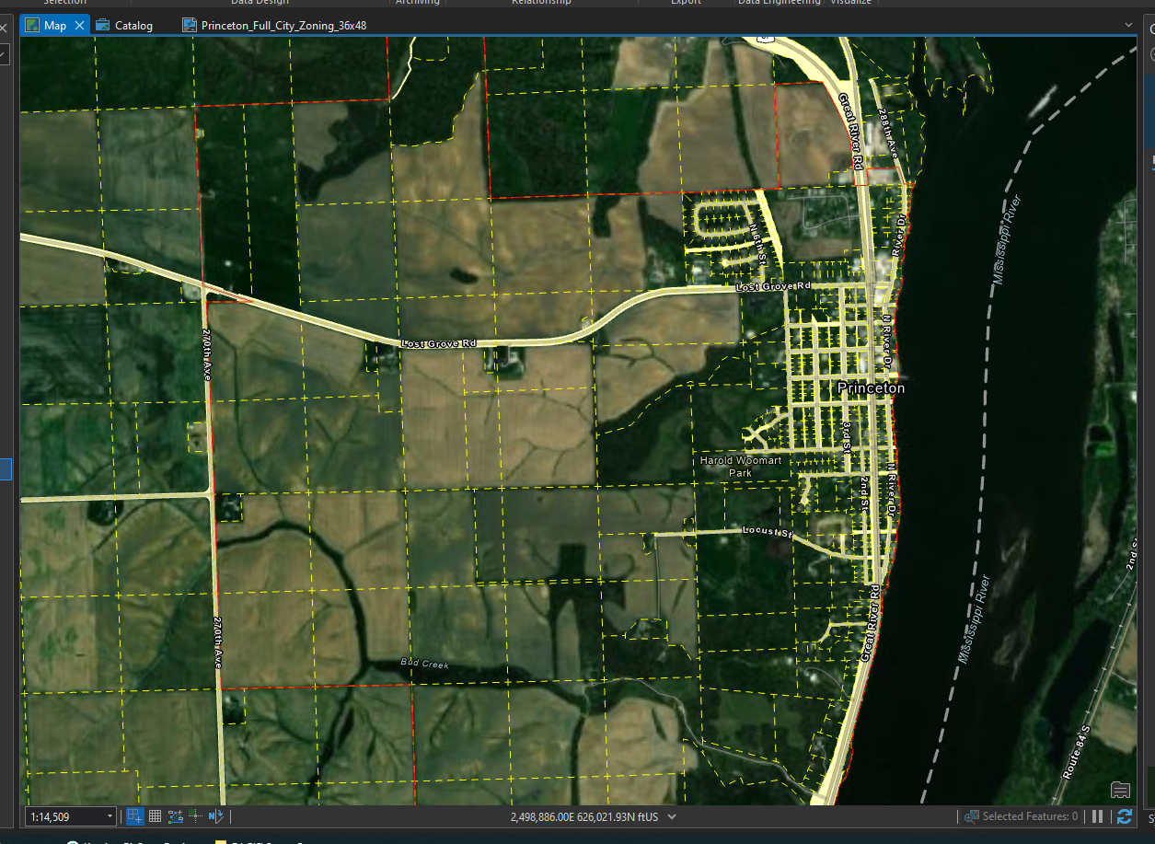Click the blue Refresh map view icon

tap(1125, 816)
